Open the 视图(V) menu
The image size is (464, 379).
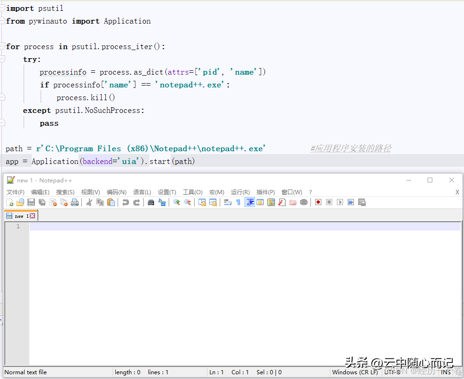[x=91, y=192]
